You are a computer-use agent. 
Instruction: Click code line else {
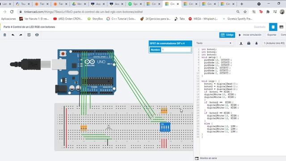click(208, 123)
